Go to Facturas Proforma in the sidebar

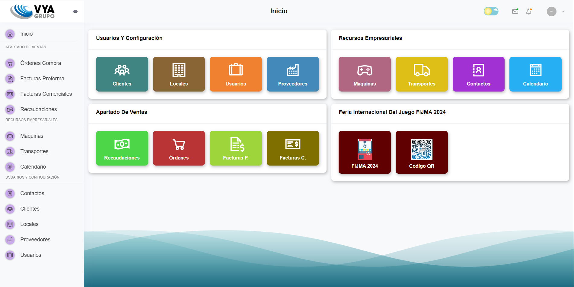point(42,78)
